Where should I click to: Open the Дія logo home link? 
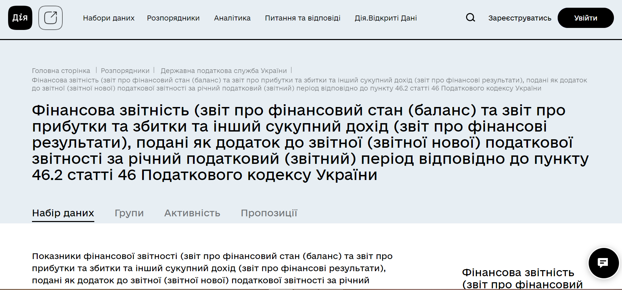[x=20, y=18]
